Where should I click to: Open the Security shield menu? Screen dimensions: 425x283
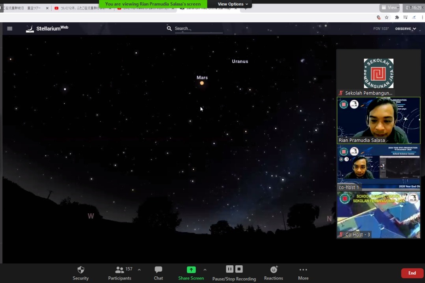click(81, 270)
